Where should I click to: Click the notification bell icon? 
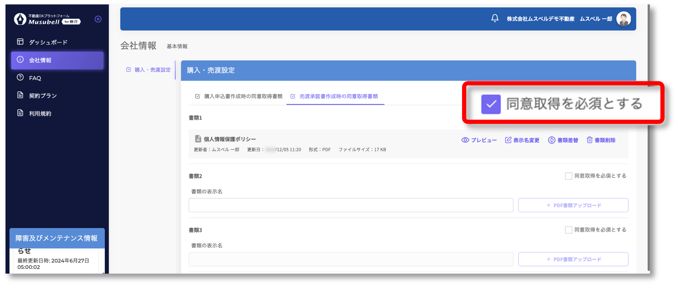pyautogui.click(x=495, y=18)
